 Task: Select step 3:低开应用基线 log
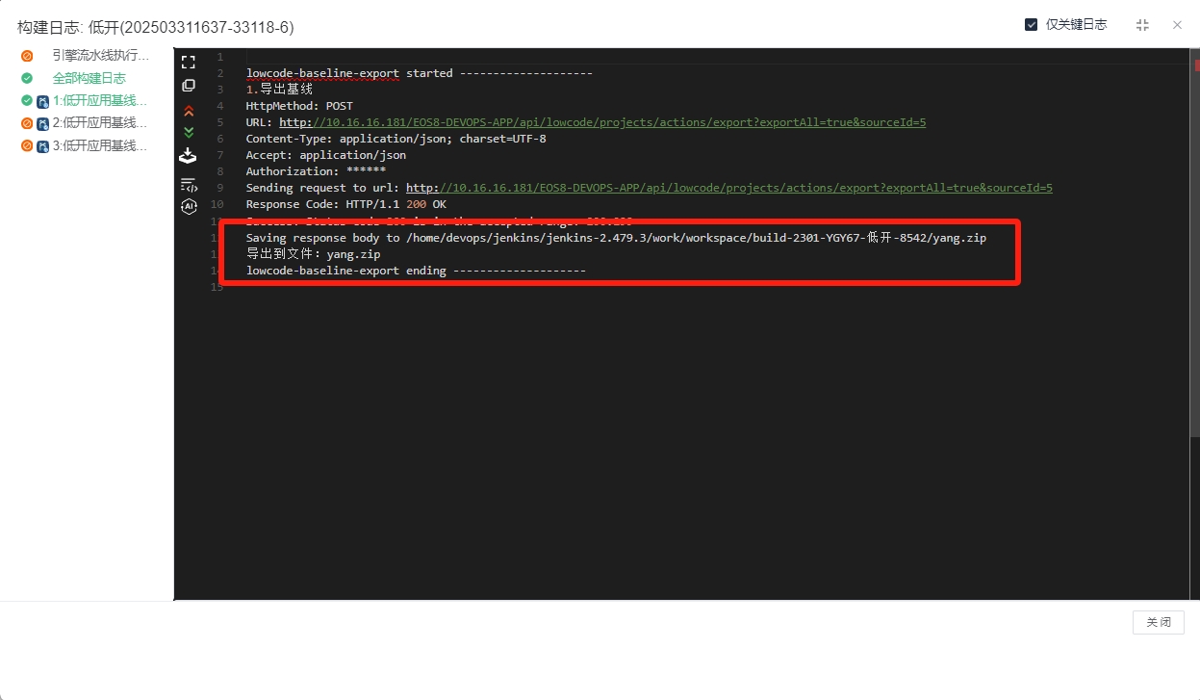99,146
